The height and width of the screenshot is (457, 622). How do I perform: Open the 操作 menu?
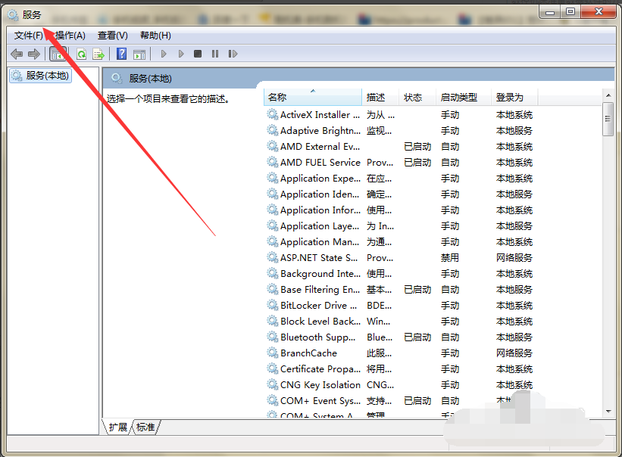click(x=70, y=35)
